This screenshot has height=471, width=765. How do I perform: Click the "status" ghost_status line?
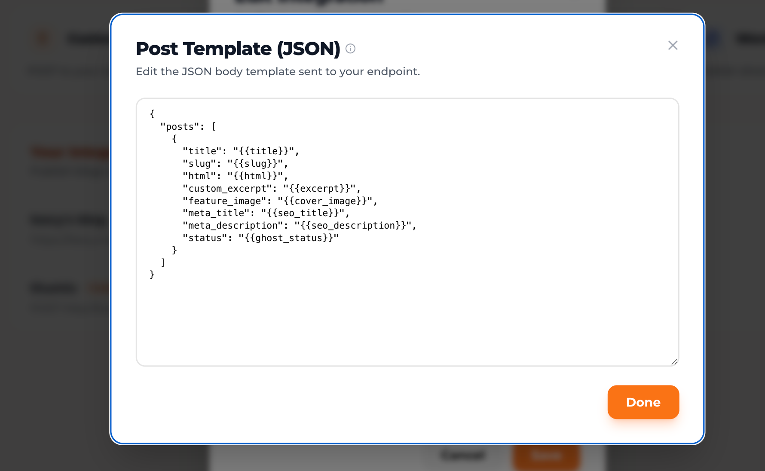tap(260, 238)
